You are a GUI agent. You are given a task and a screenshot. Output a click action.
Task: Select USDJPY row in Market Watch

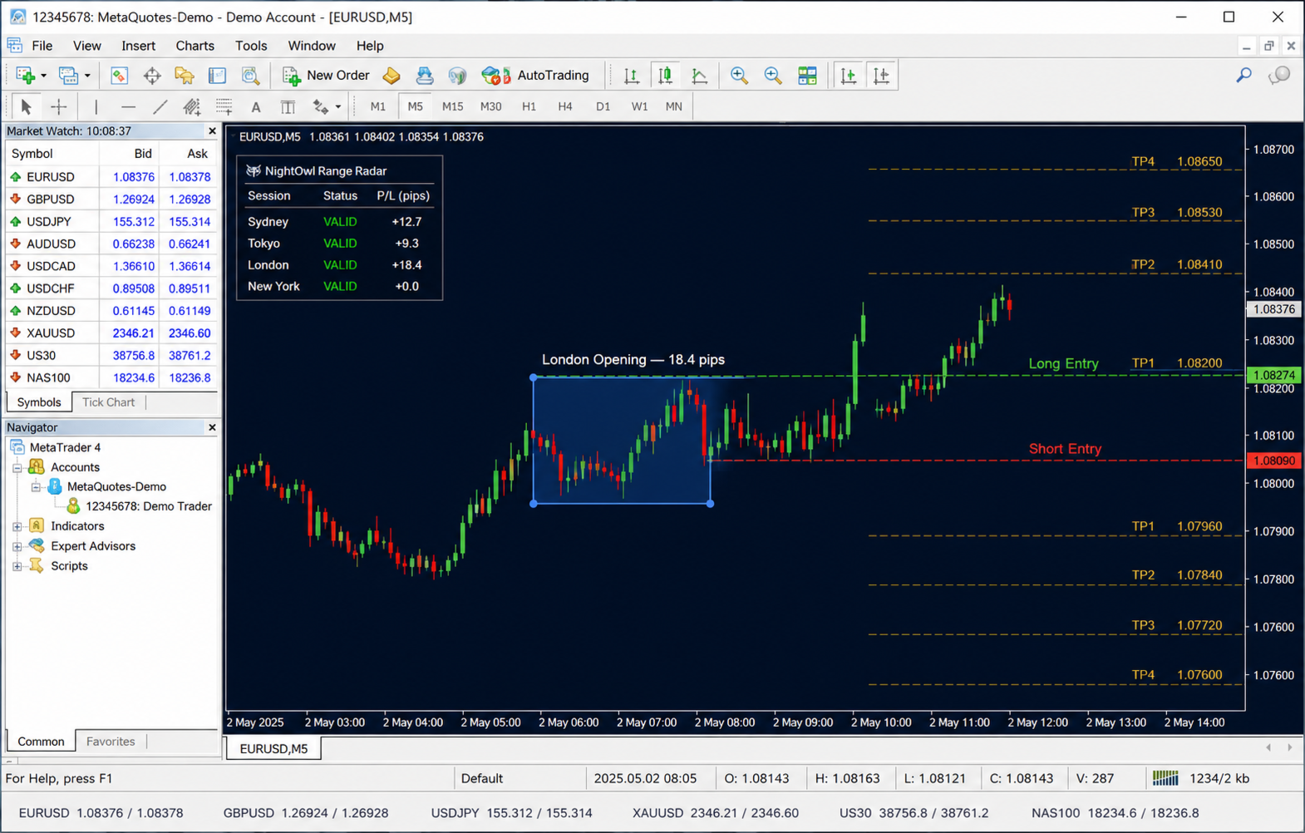[111, 222]
